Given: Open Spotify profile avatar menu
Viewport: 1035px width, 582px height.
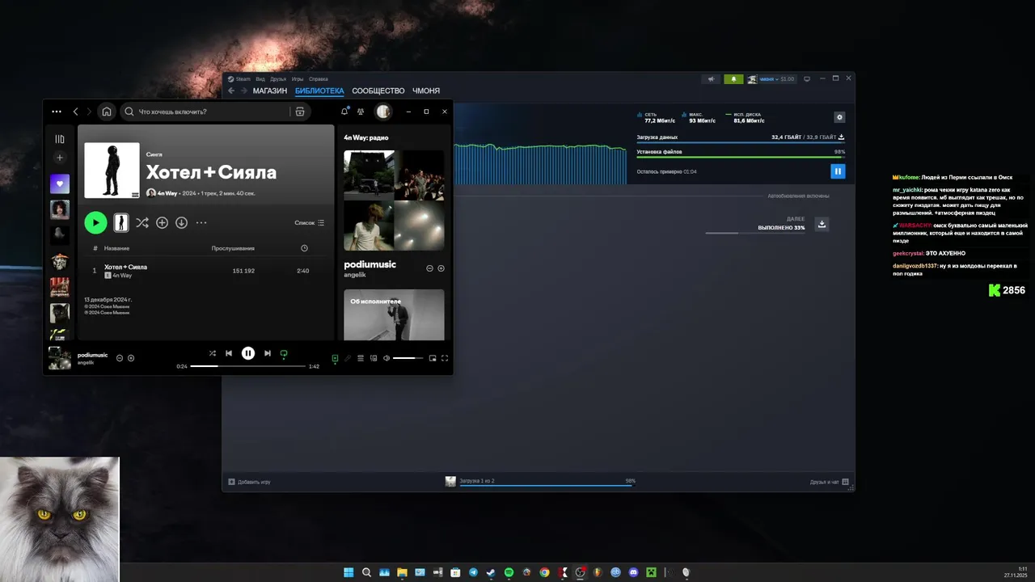Looking at the screenshot, I should pos(383,112).
